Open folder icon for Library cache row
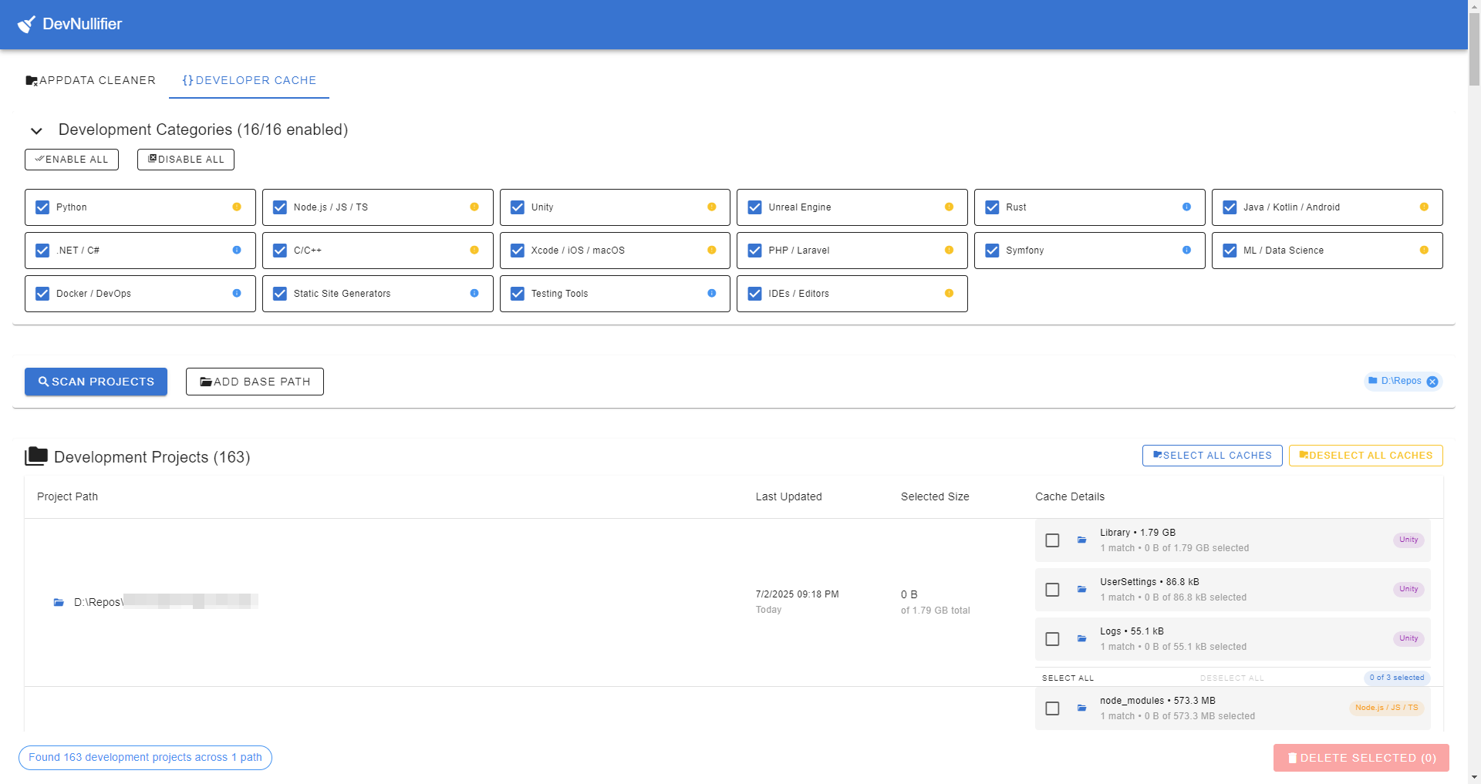 (x=1081, y=540)
